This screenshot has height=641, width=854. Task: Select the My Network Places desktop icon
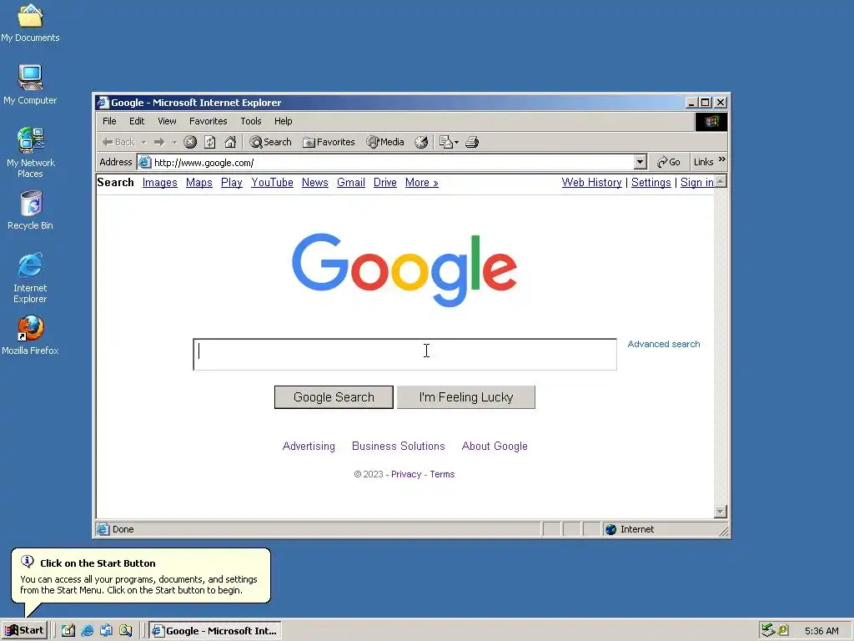(x=31, y=153)
